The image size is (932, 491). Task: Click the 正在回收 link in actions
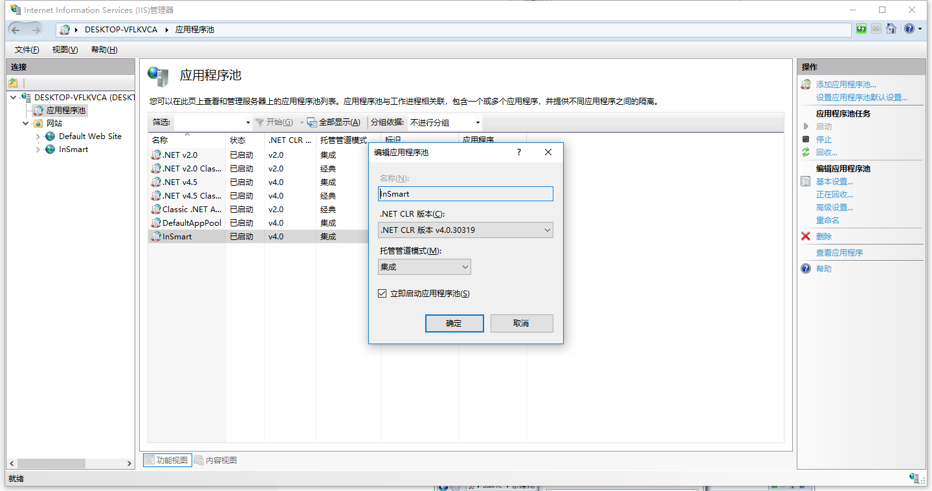pyautogui.click(x=834, y=195)
